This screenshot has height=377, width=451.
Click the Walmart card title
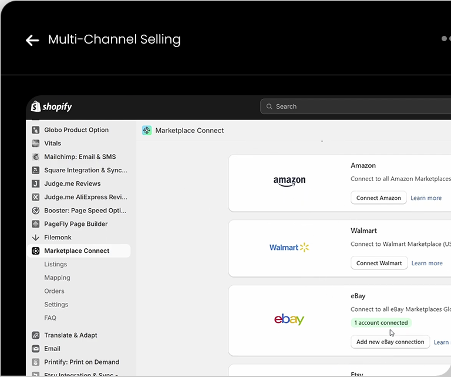click(x=364, y=231)
